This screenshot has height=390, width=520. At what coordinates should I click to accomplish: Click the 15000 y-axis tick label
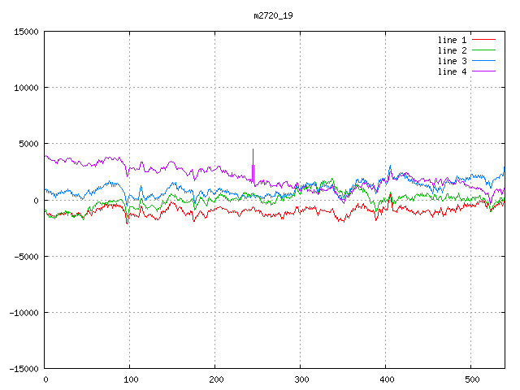(25, 32)
